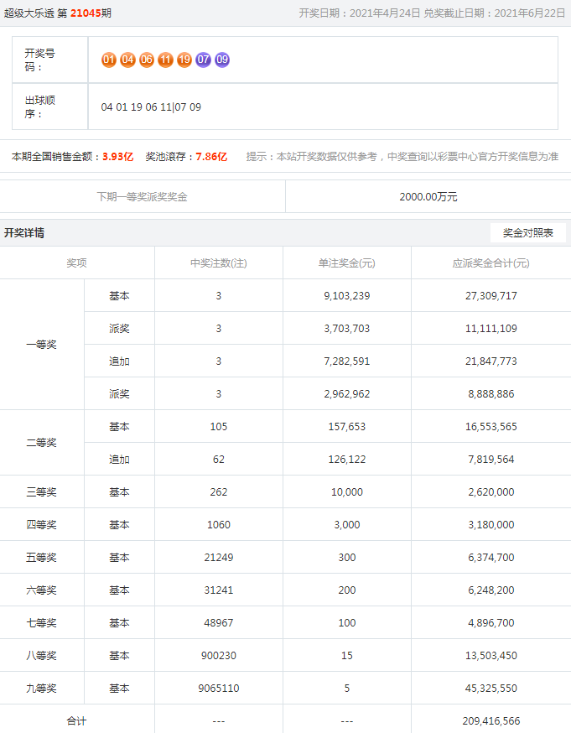
Task: Click the purple lottery ball 07
Action: point(203,60)
